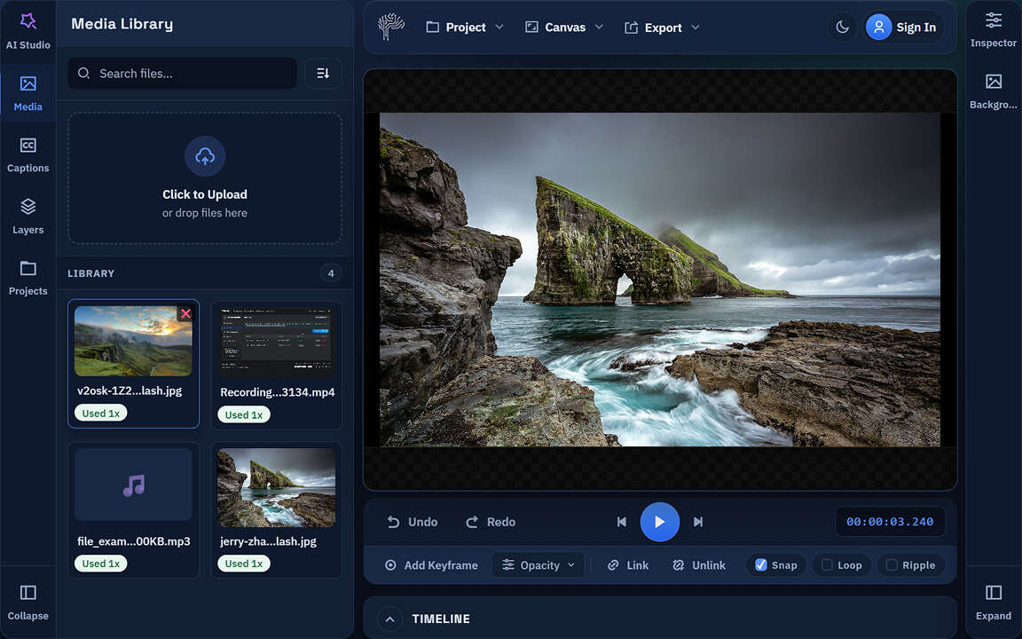Click the Play button
Image resolution: width=1022 pixels, height=639 pixels.
coord(660,522)
